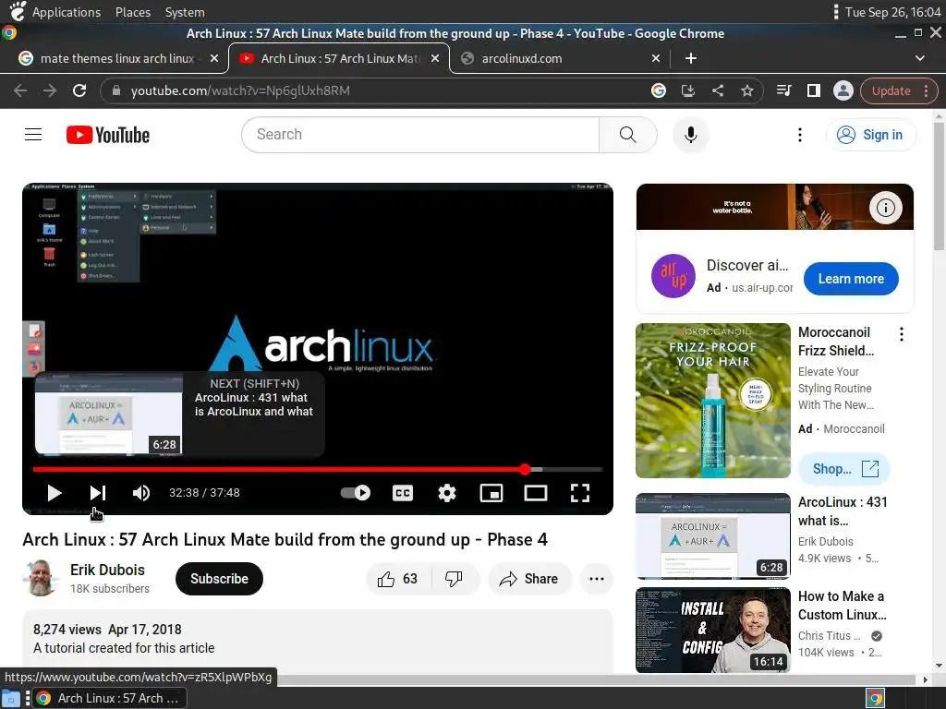Click show desktop icon in bottom panel
This screenshot has width=946, height=709.
11,698
